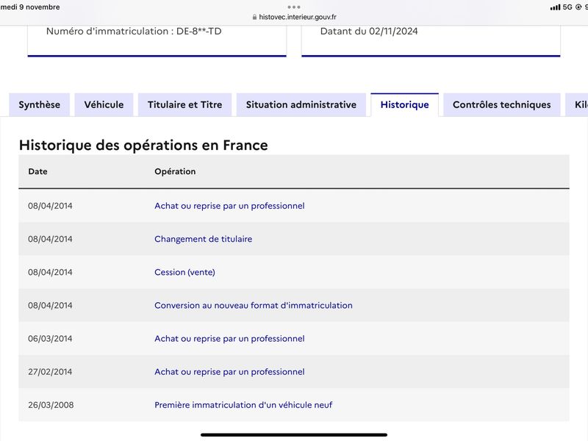Select the Situation administrative tab
Viewport: 588px width, 441px height.
(301, 104)
